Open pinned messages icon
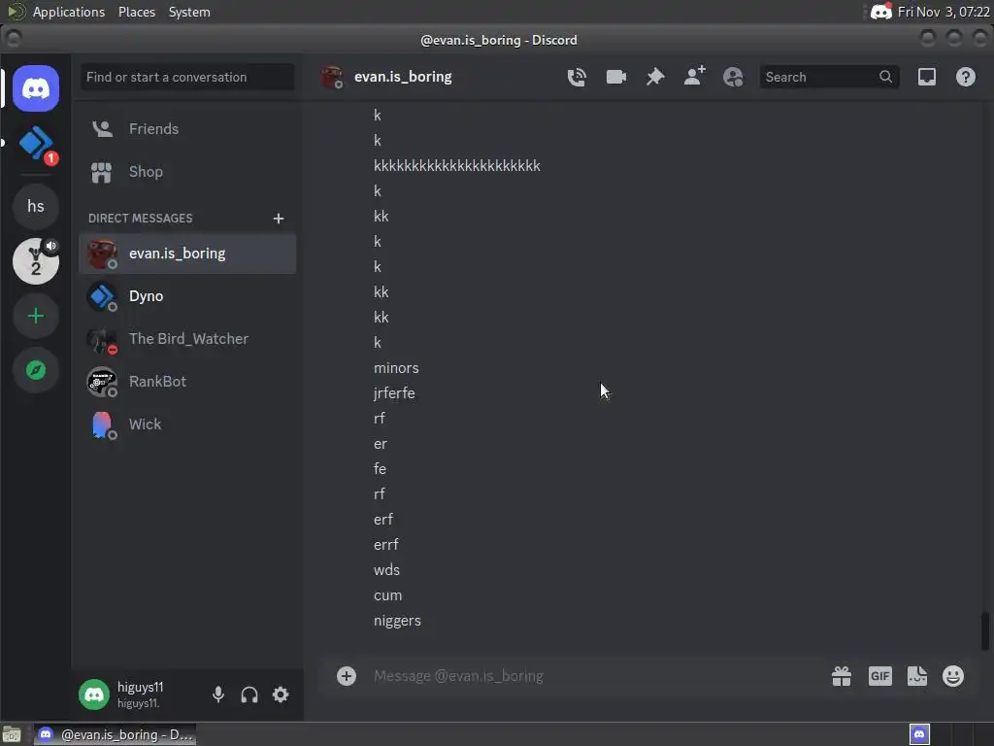This screenshot has height=746, width=994. click(655, 77)
